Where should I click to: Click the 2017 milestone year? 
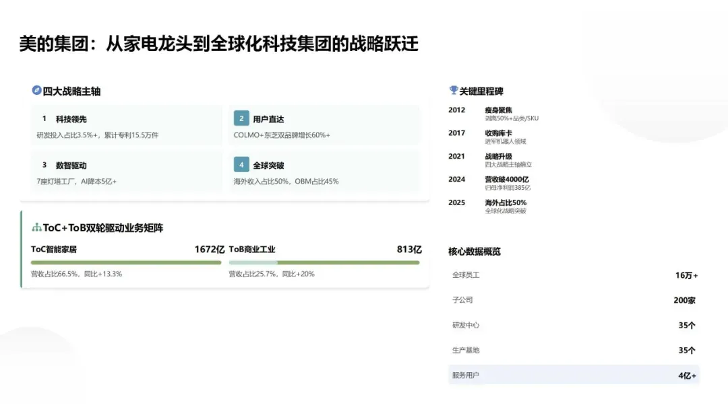click(x=457, y=133)
